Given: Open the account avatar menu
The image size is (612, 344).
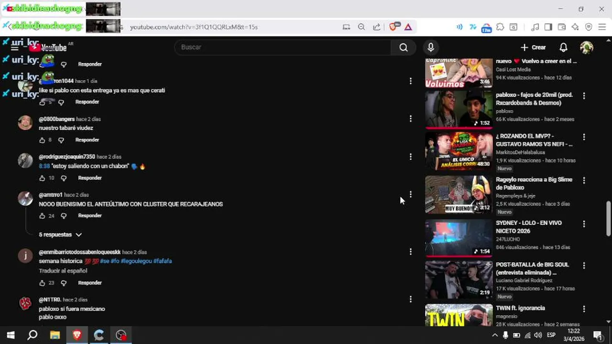Looking at the screenshot, I should click(587, 47).
